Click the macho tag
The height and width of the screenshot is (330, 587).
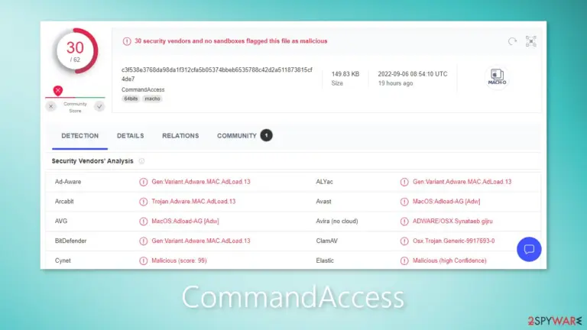pos(152,99)
